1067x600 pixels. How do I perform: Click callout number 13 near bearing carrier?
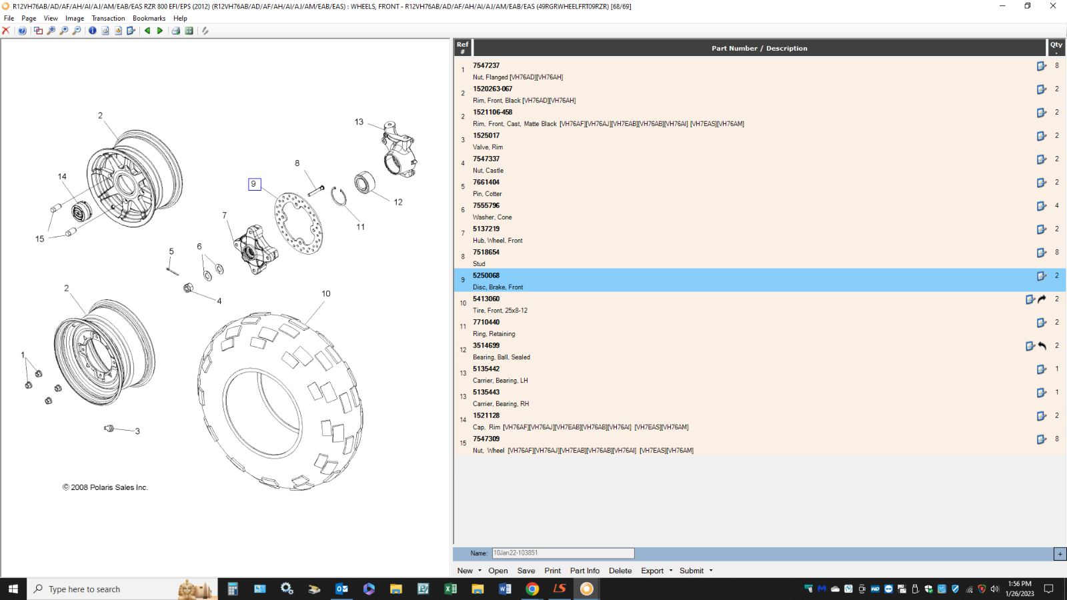pos(359,122)
